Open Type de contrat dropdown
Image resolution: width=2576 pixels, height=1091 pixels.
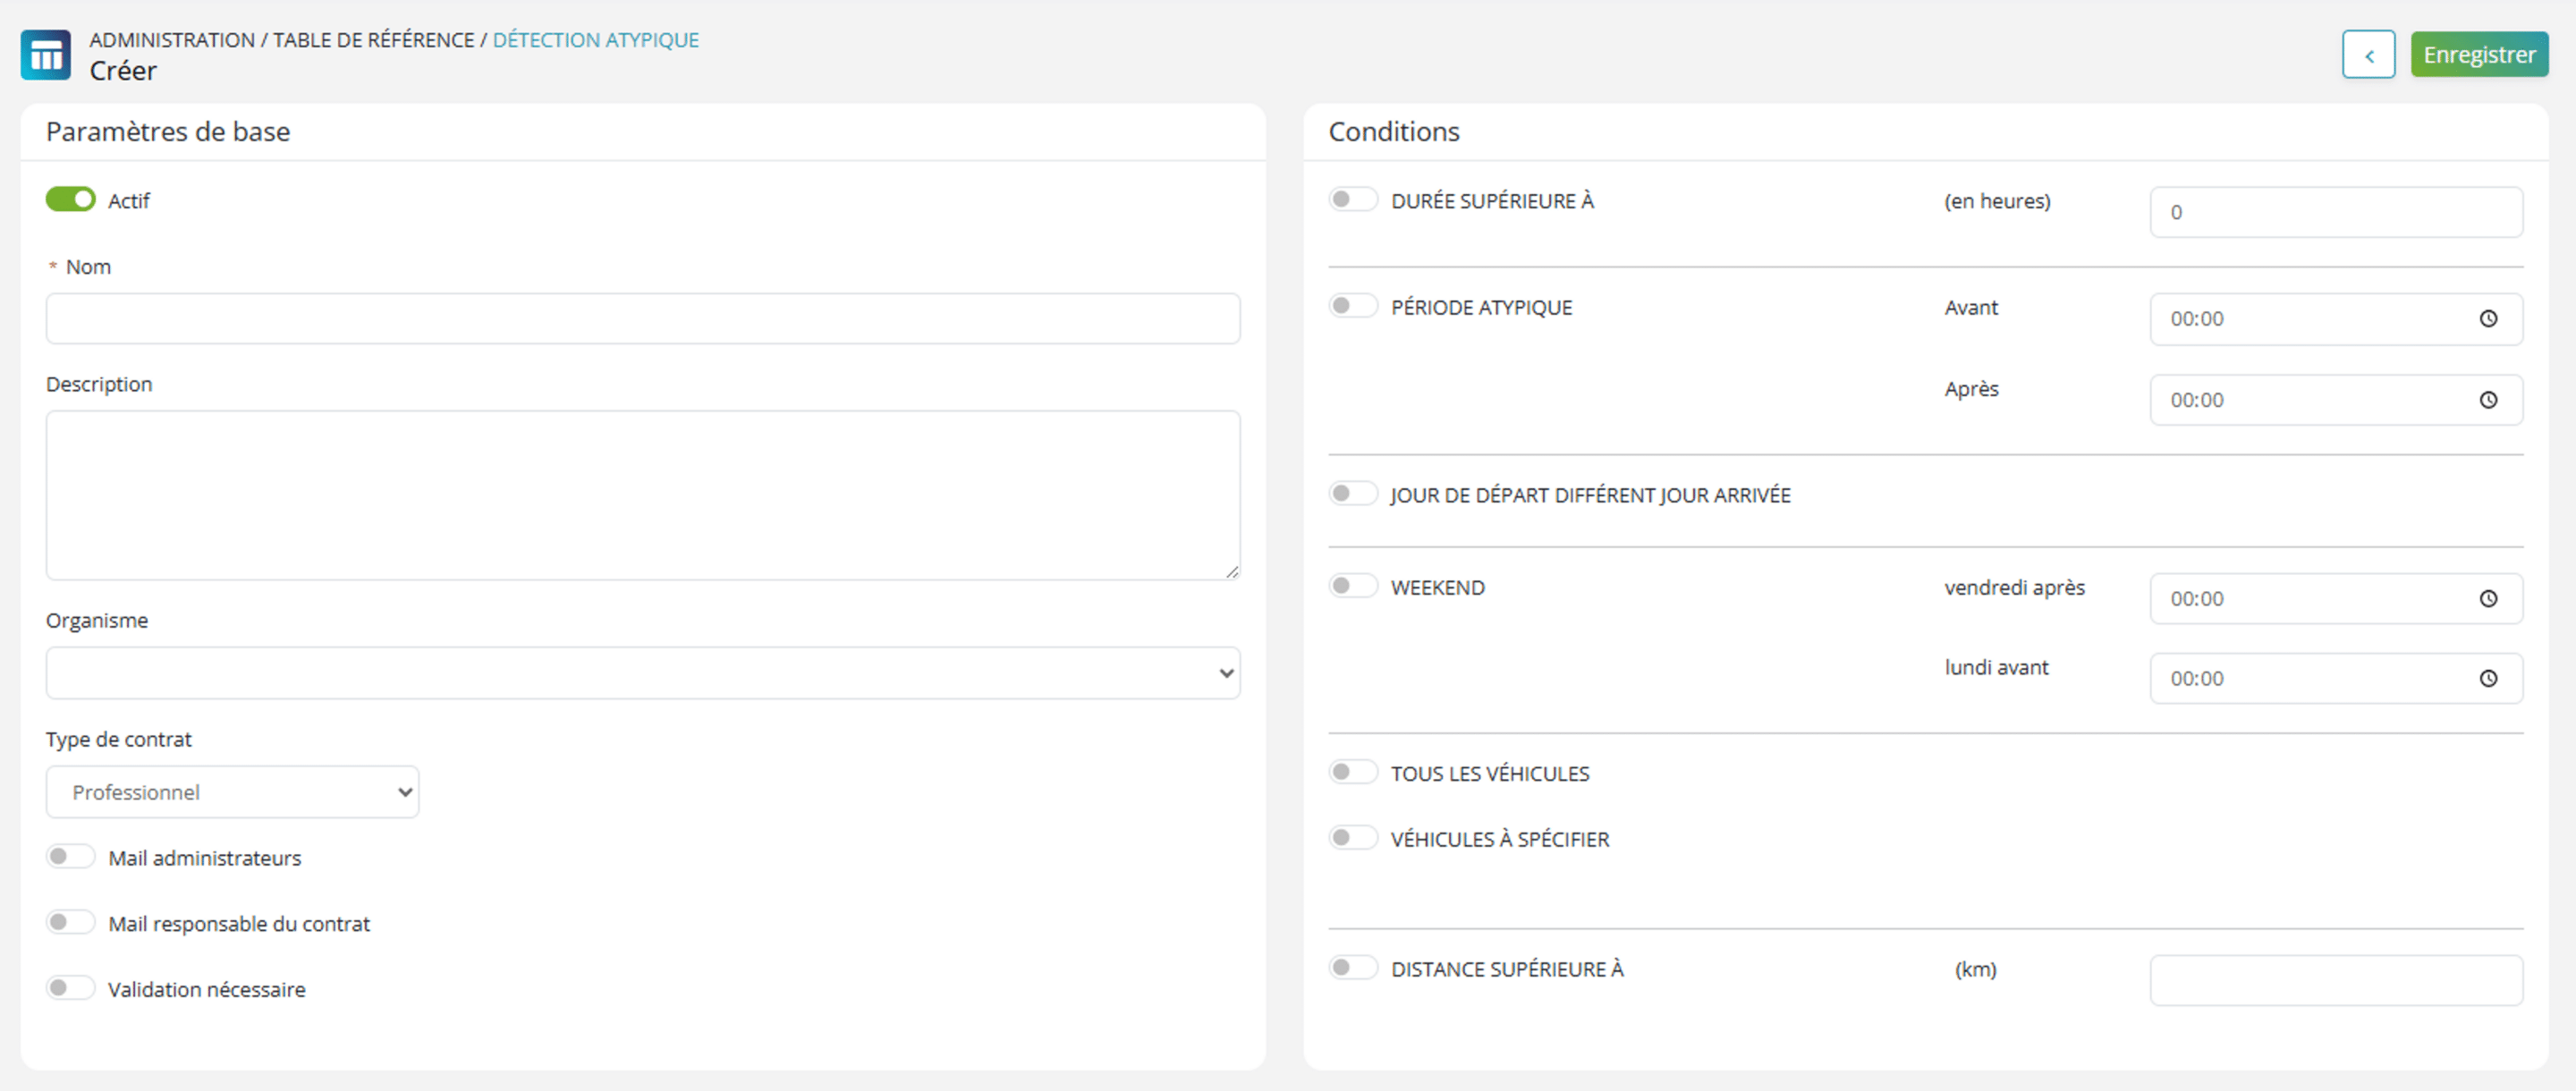click(x=232, y=792)
